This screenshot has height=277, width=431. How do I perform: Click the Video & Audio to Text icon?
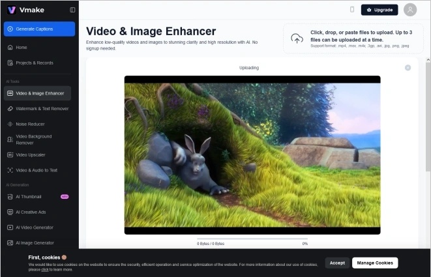click(10, 170)
